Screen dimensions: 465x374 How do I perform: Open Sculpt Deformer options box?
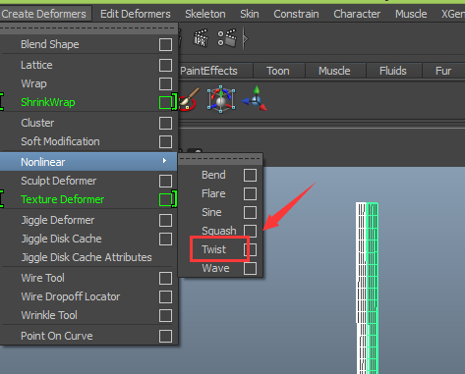[165, 181]
